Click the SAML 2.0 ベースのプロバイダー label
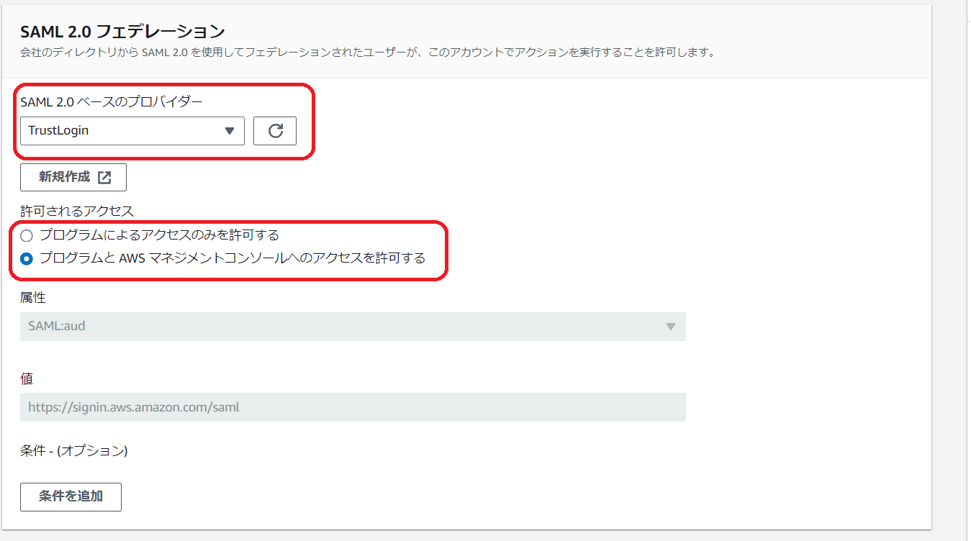Image resolution: width=971 pixels, height=541 pixels. [x=112, y=101]
